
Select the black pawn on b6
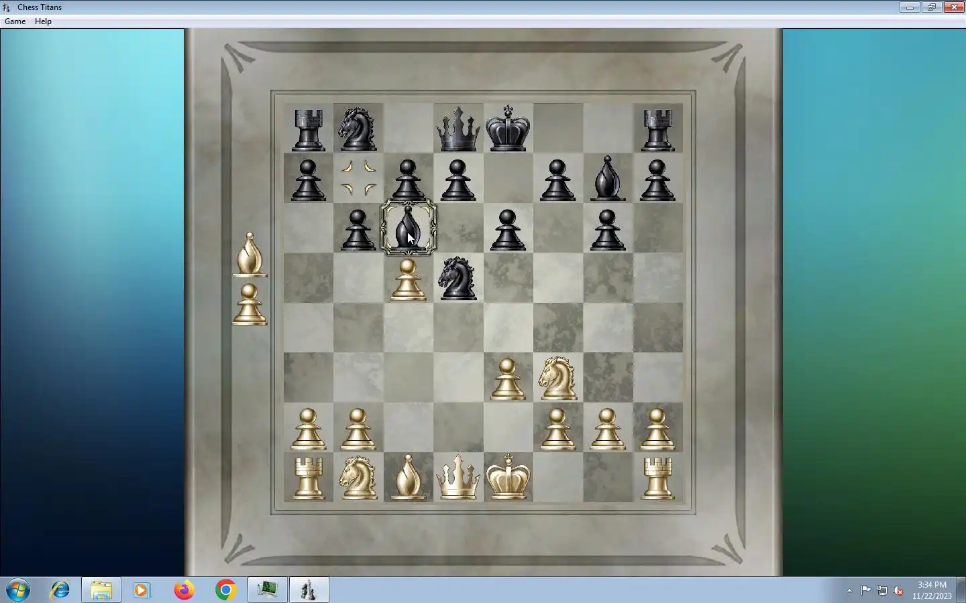tap(358, 230)
